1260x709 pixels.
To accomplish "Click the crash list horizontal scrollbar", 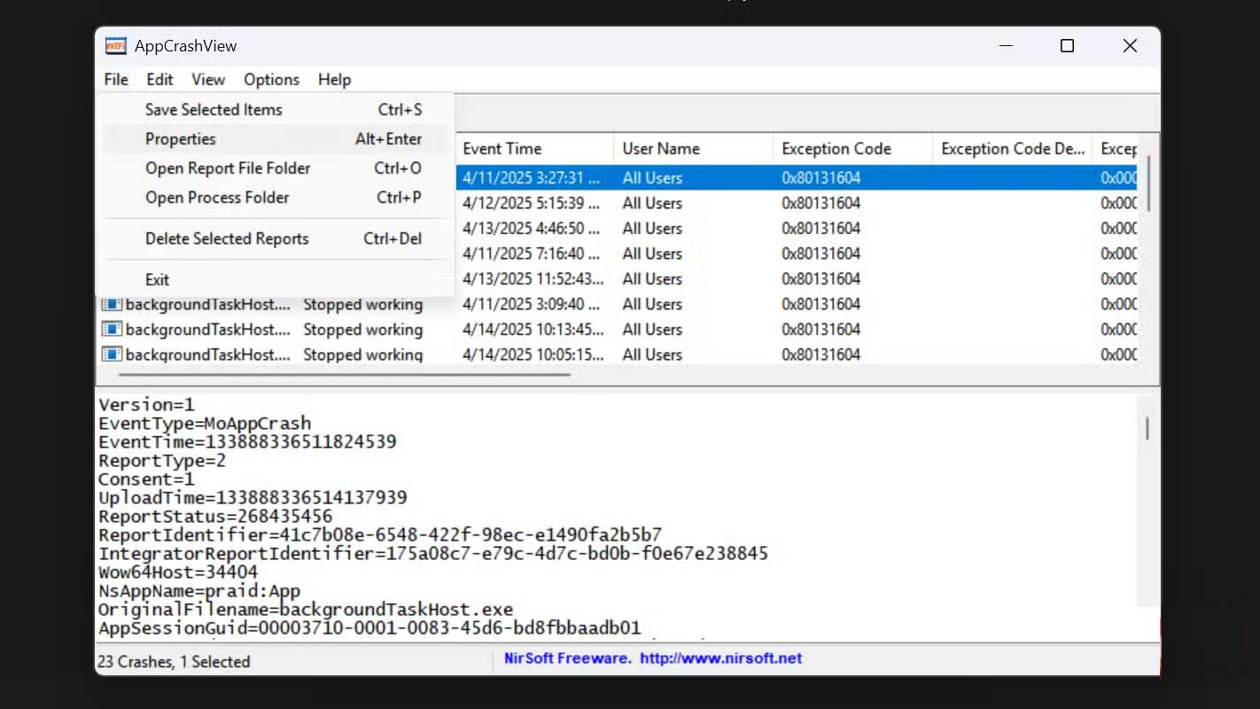I will click(x=337, y=374).
